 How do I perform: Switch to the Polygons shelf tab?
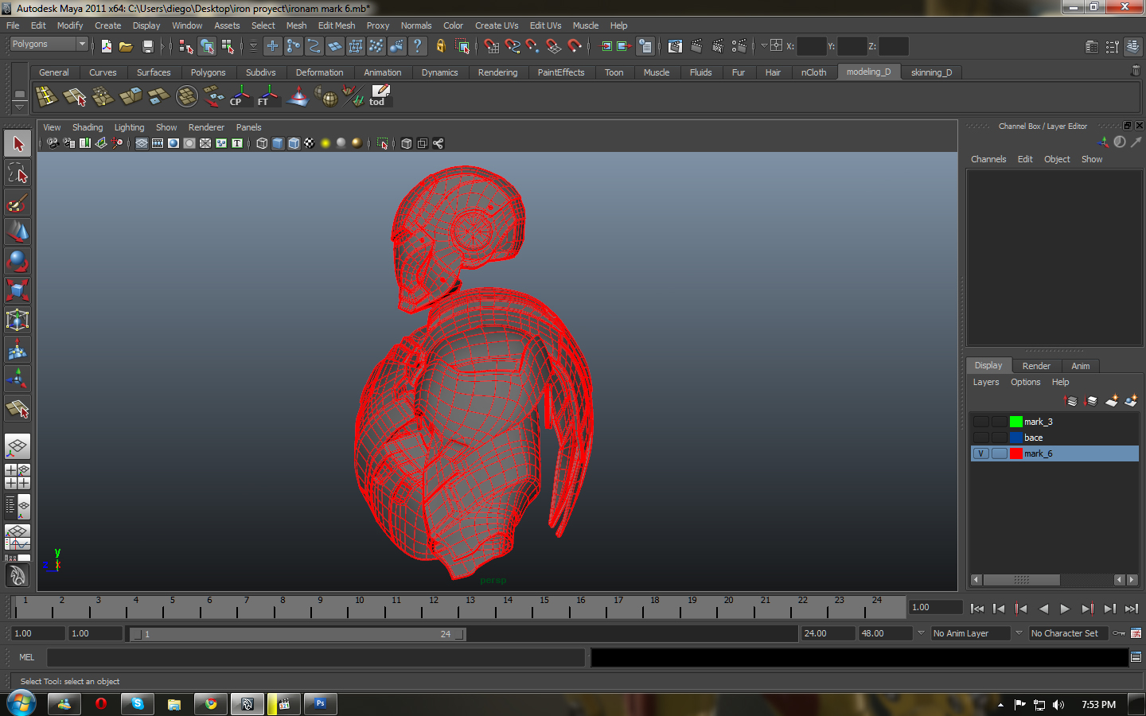click(208, 72)
